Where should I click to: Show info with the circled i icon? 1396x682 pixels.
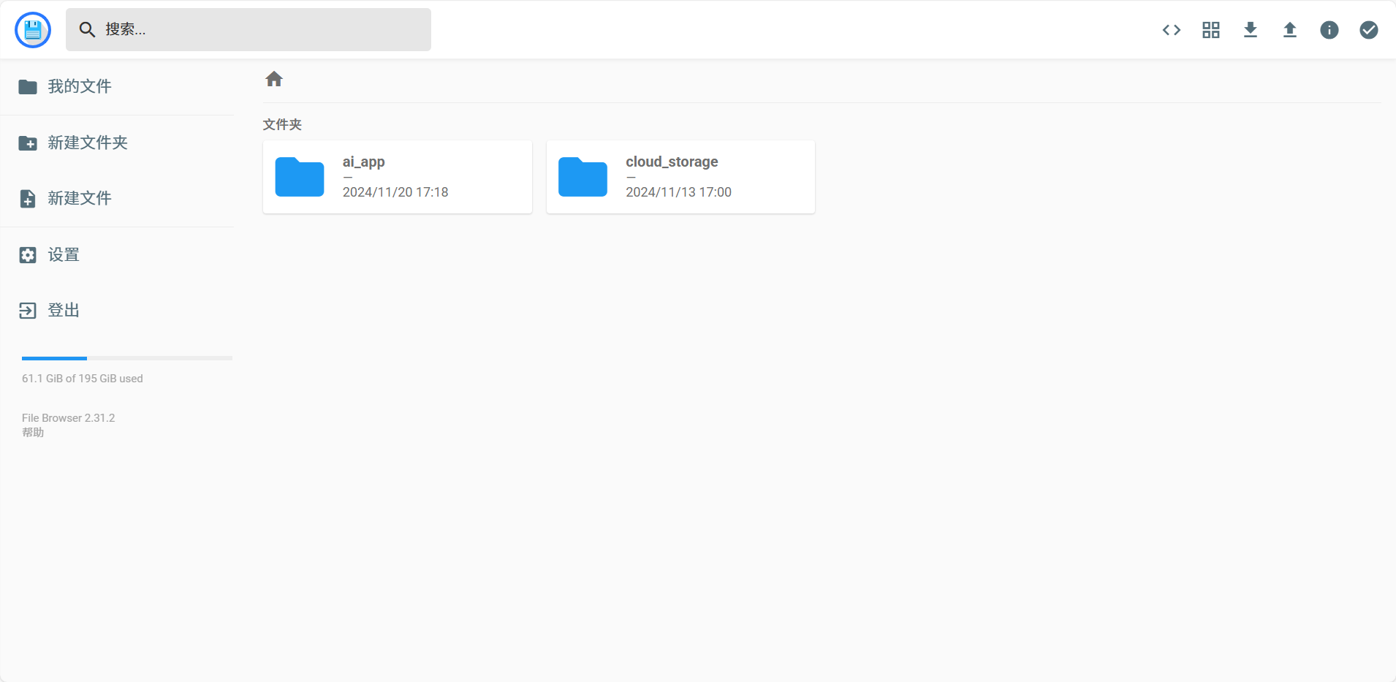[x=1329, y=30]
